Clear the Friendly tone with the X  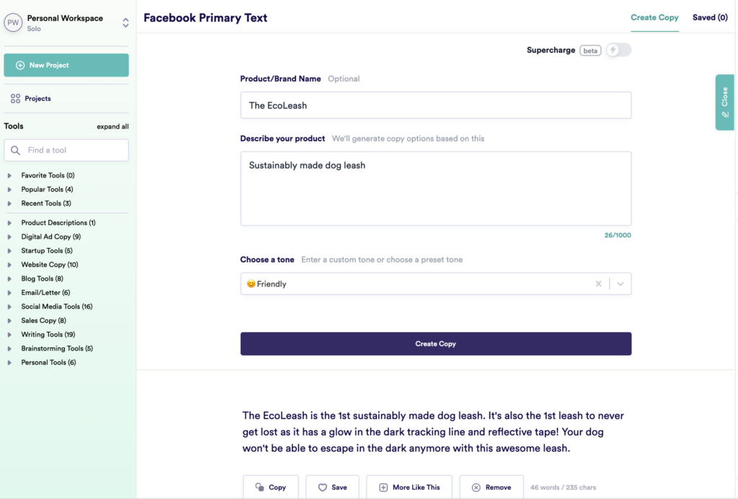coord(598,284)
